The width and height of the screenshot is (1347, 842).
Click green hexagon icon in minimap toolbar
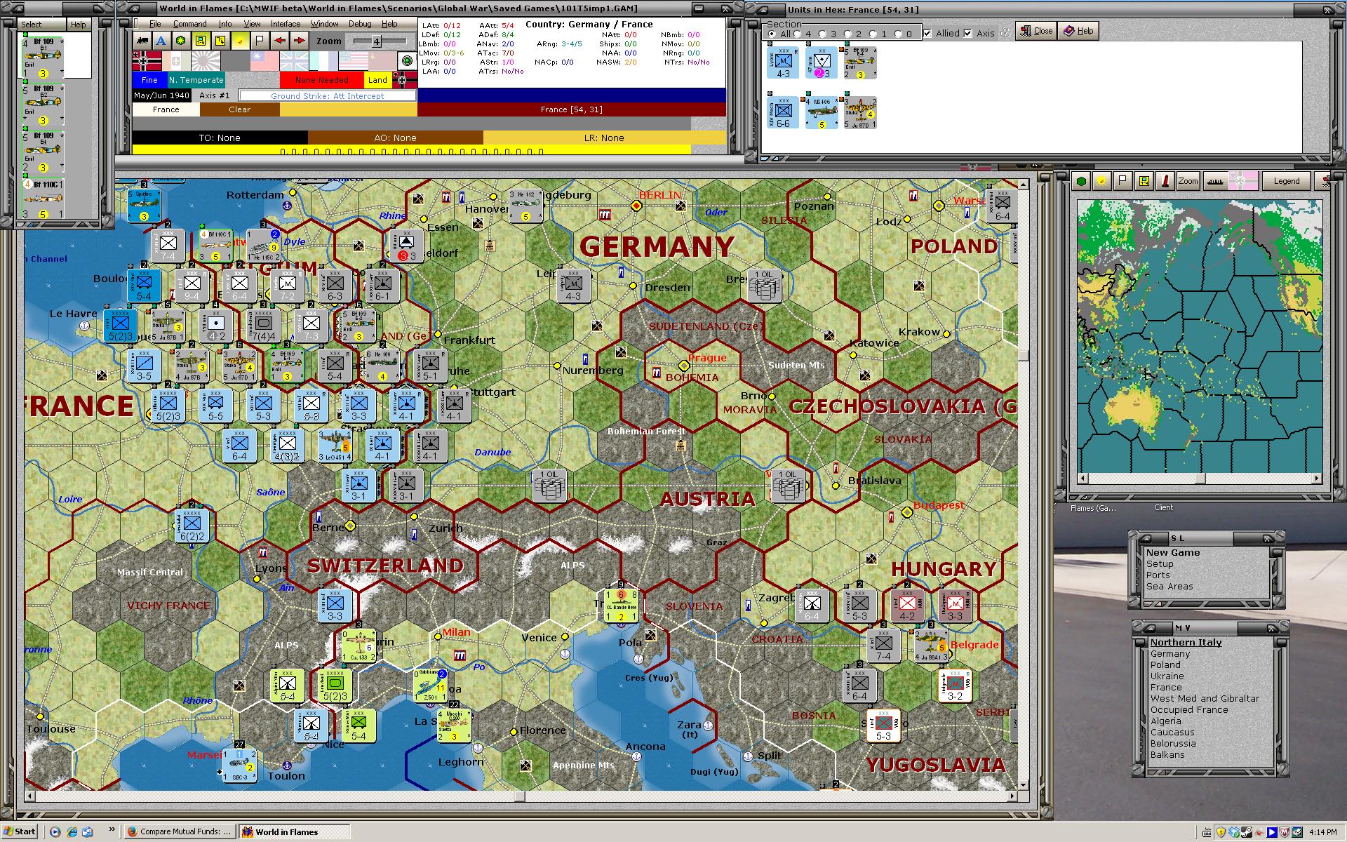[x=1081, y=181]
